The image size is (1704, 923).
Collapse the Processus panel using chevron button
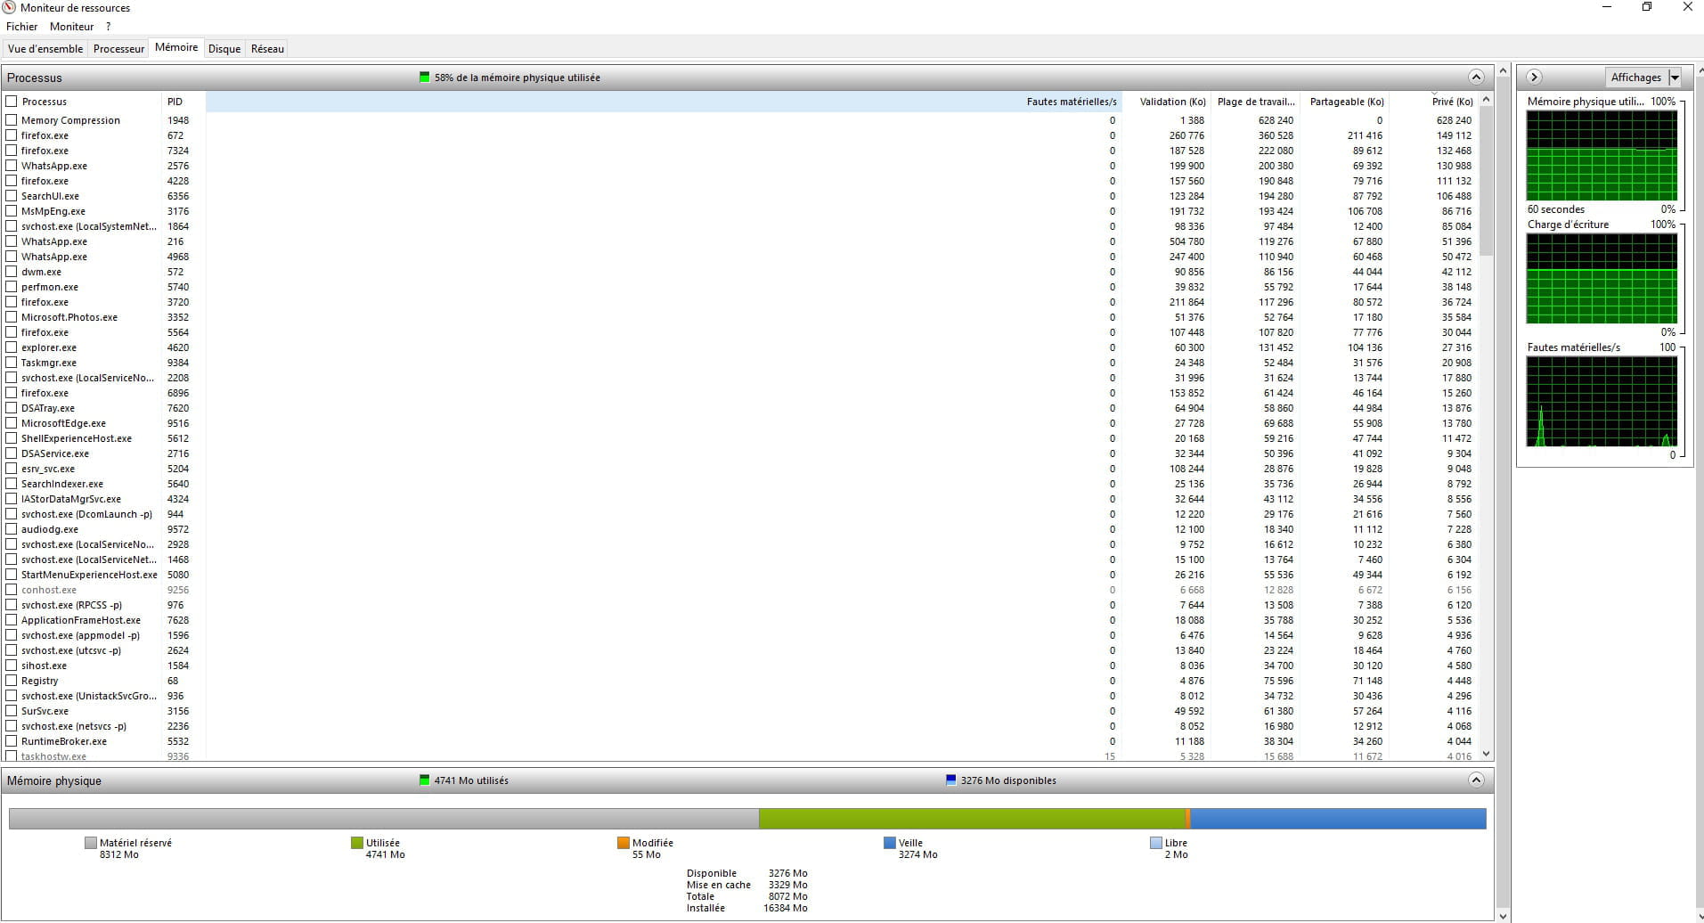1476,77
